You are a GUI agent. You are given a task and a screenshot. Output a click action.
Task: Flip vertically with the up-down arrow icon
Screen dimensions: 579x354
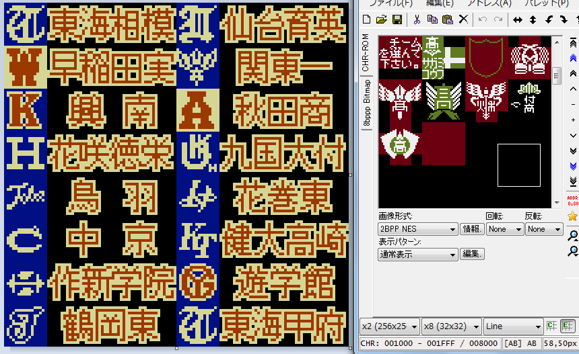[533, 20]
